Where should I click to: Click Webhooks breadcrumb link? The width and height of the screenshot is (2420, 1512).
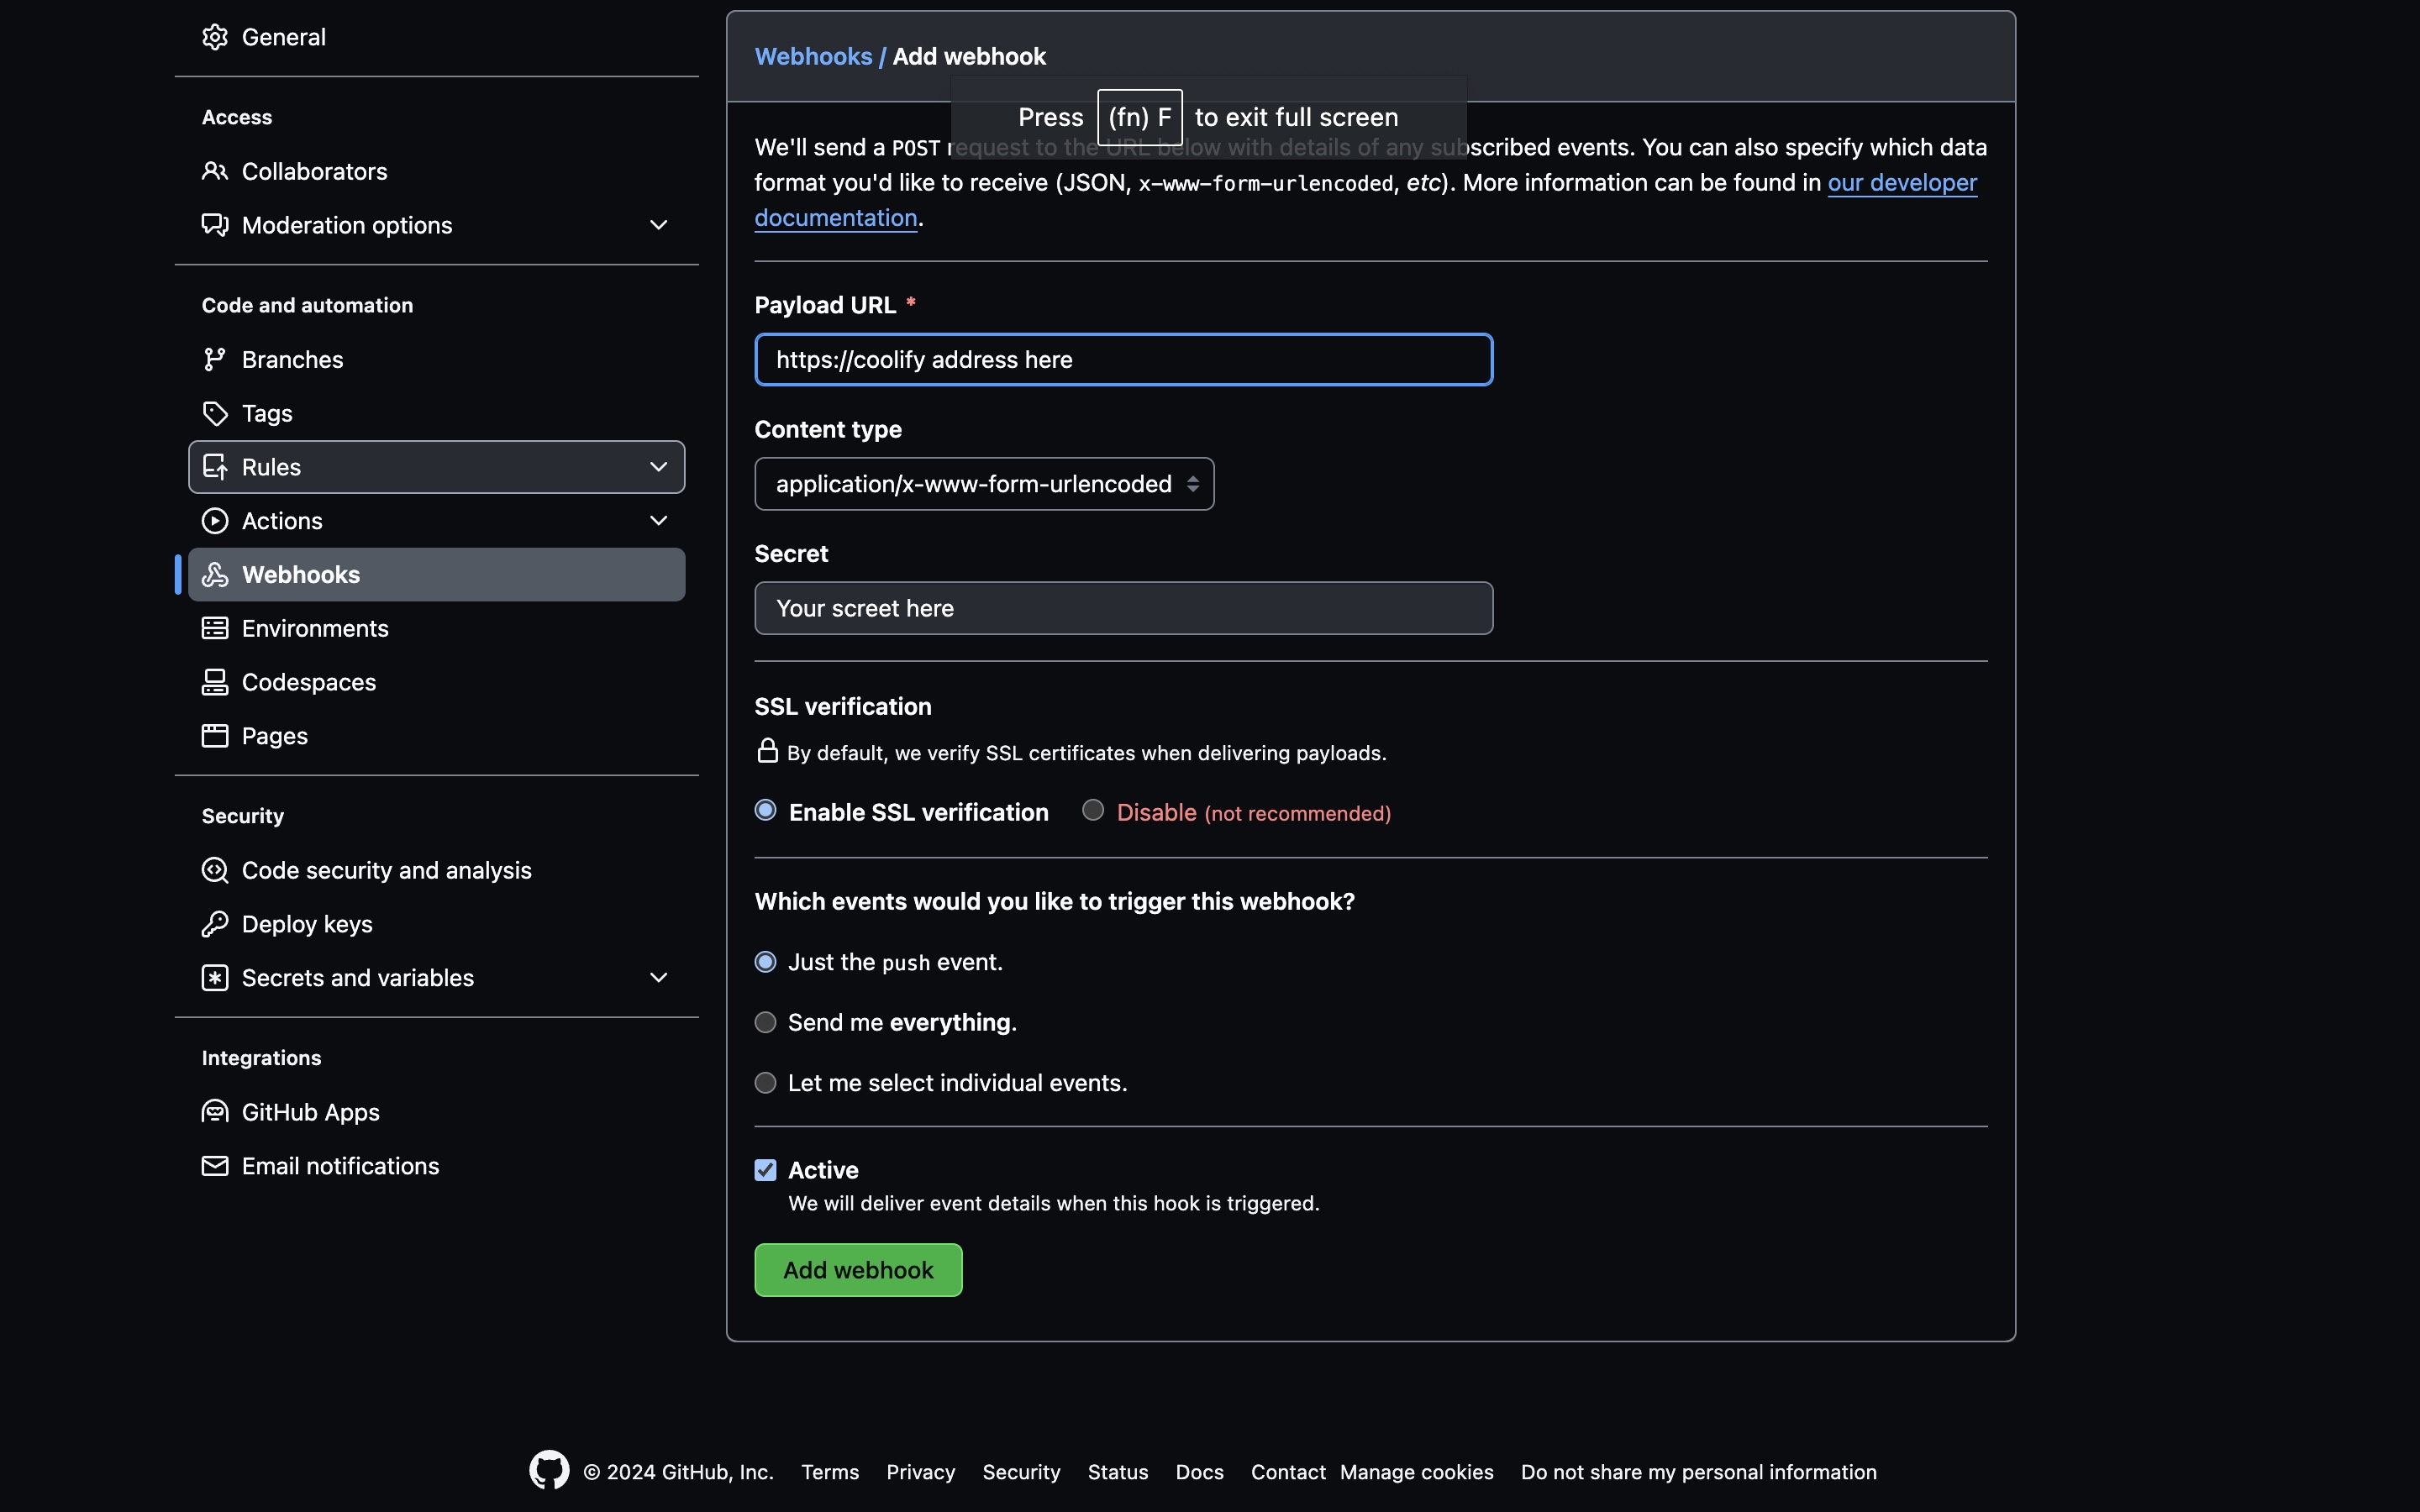click(813, 57)
